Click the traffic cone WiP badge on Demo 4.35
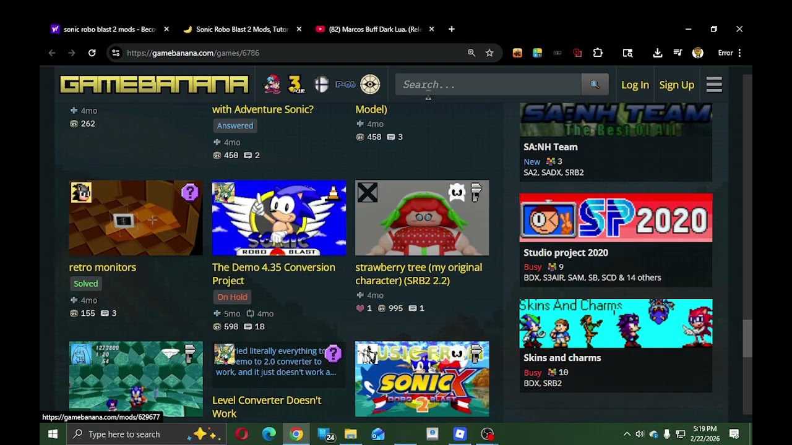The width and height of the screenshot is (792, 445). [x=332, y=192]
